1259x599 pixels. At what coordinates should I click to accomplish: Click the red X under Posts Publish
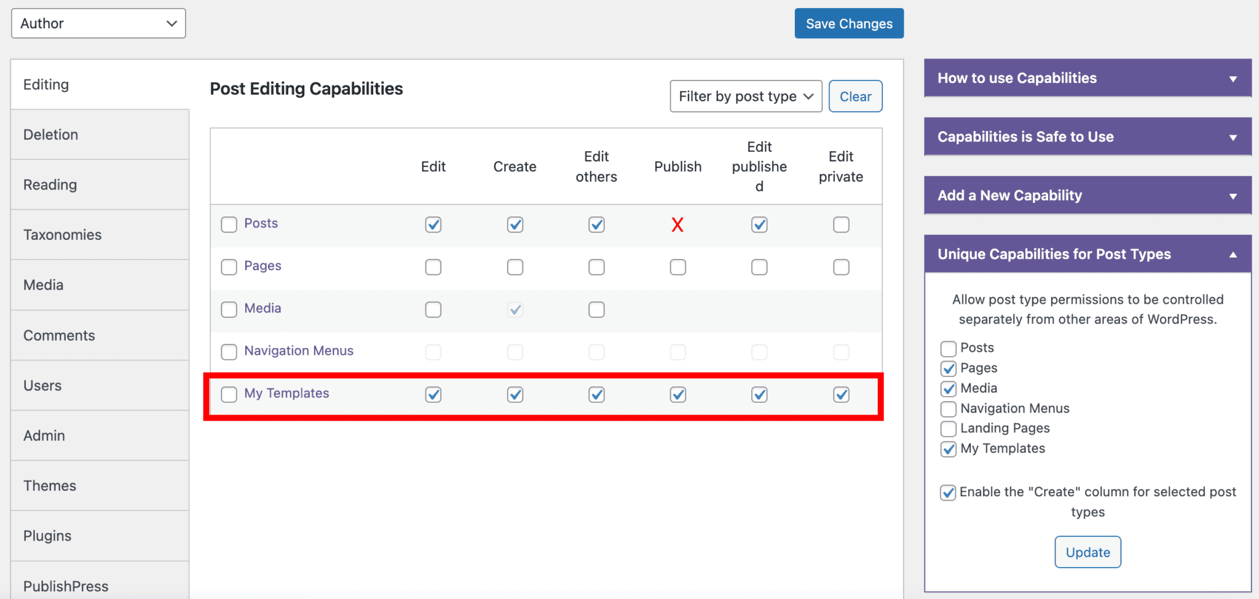coord(677,225)
